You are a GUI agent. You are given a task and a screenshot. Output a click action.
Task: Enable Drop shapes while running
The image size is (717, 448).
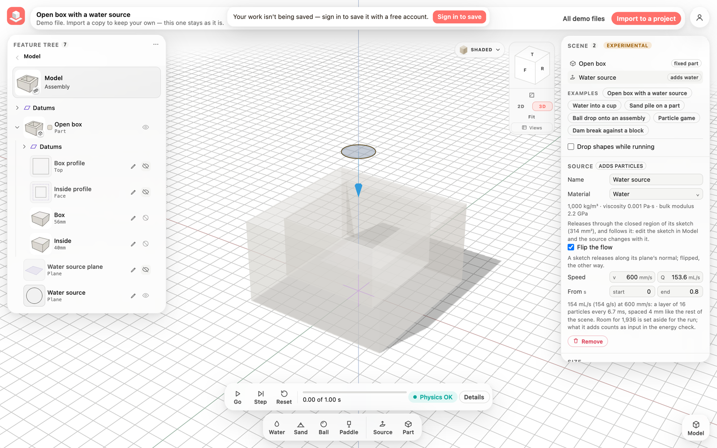(x=571, y=146)
